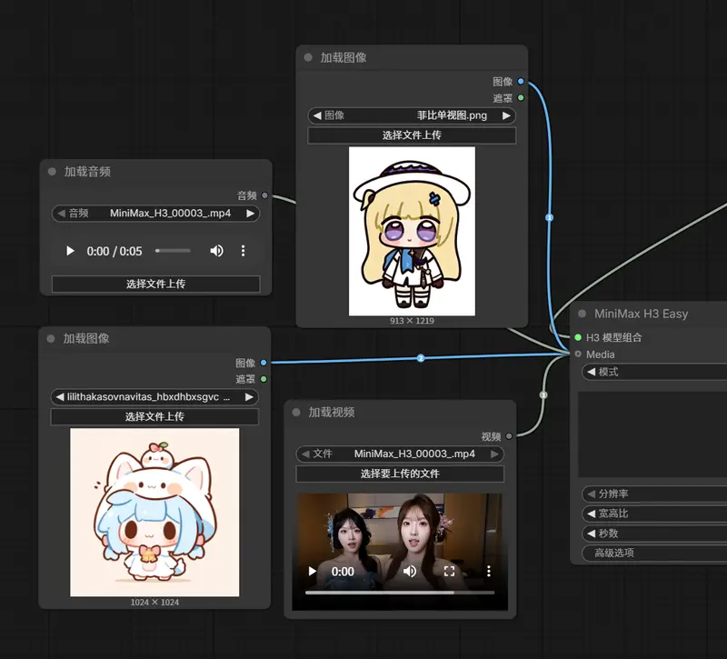Viewport: 727px width, 659px height.
Task: Open the 音频 MiniMax_H3_00003_.mp4 selector
Action: pos(155,214)
